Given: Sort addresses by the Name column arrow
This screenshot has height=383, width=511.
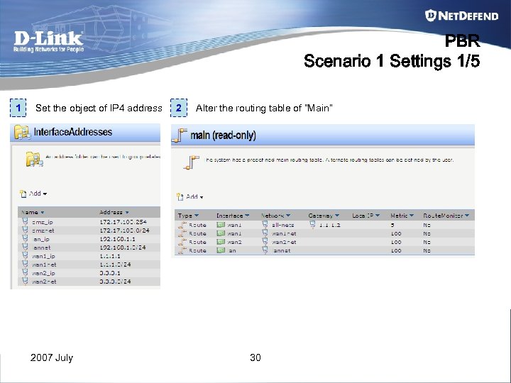Looking at the screenshot, I should click(x=43, y=213).
